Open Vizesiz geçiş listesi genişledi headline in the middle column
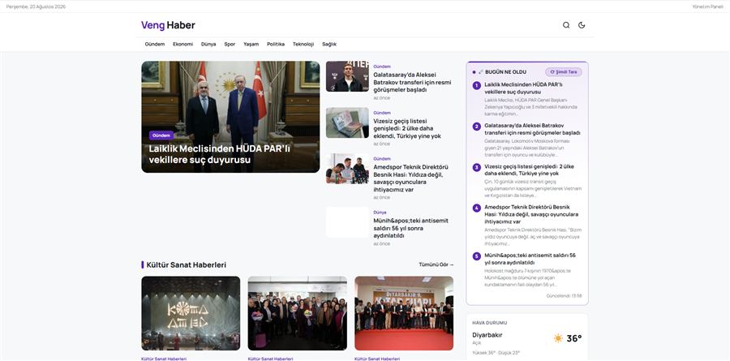This screenshot has width=730, height=361. point(407,128)
